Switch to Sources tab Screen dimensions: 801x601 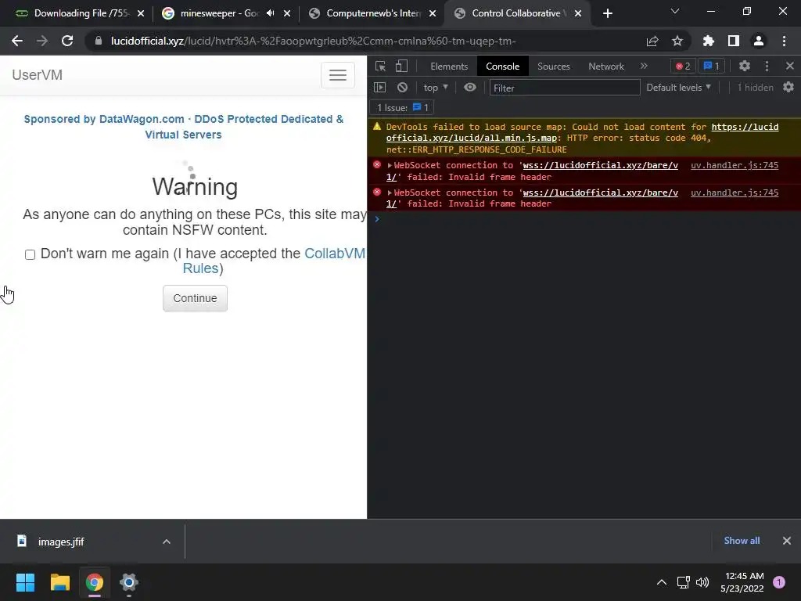click(x=554, y=67)
